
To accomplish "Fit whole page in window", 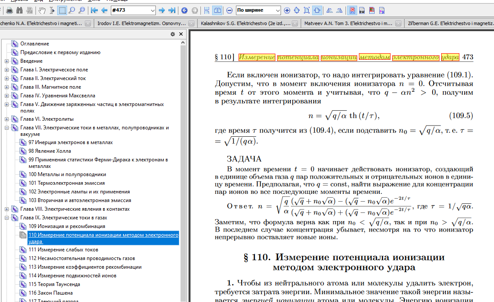I will pos(307,10).
